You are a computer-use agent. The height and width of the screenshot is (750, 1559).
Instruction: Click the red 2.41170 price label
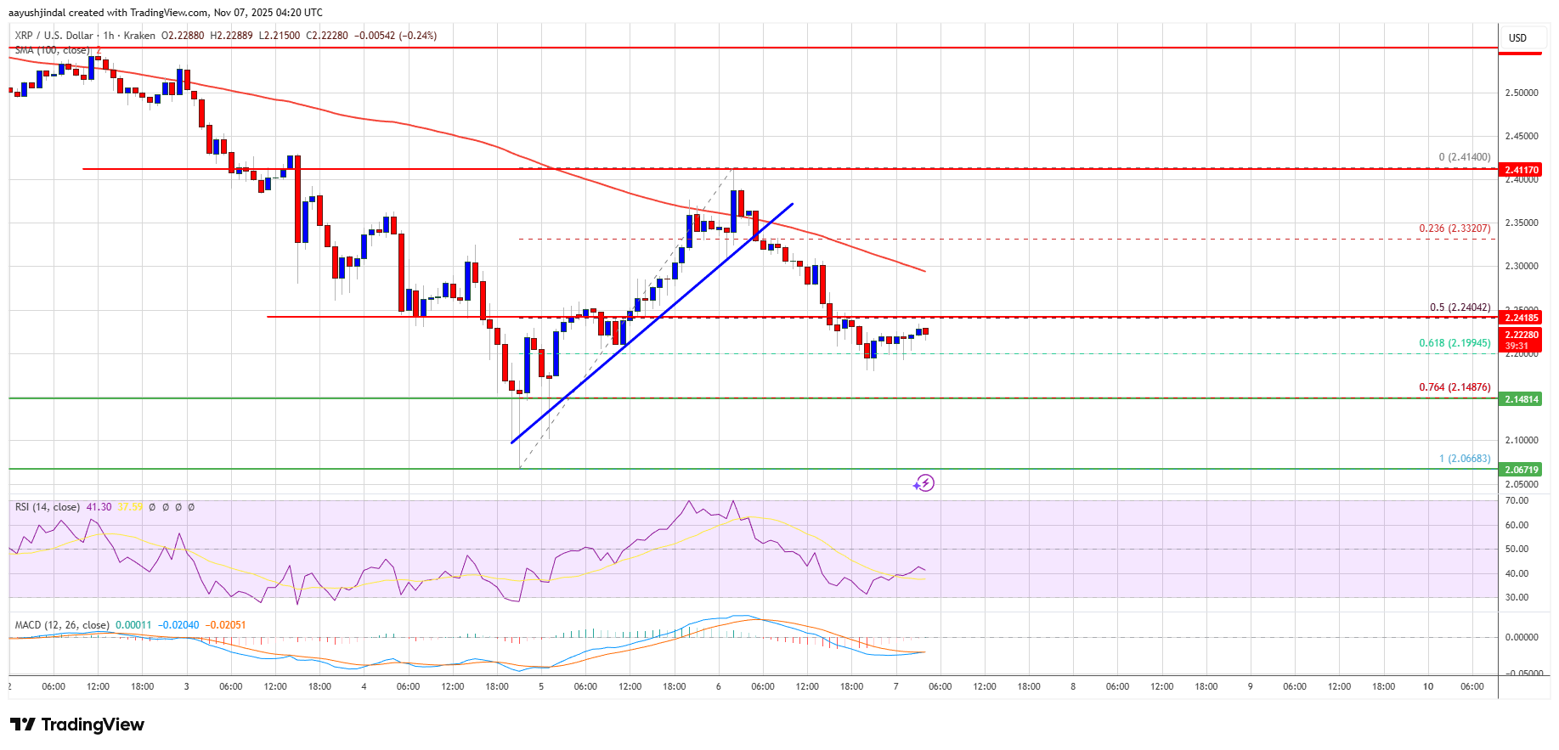[x=1521, y=170]
